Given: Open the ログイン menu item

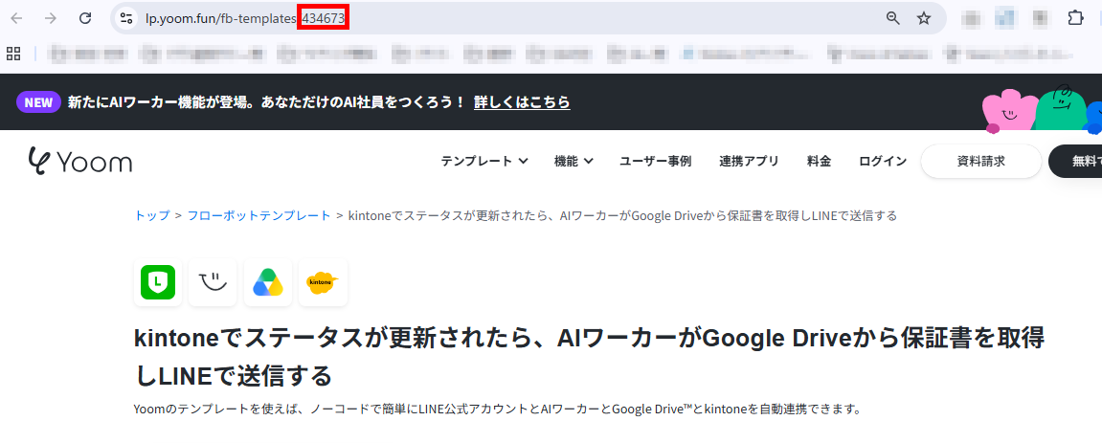Looking at the screenshot, I should (x=883, y=161).
